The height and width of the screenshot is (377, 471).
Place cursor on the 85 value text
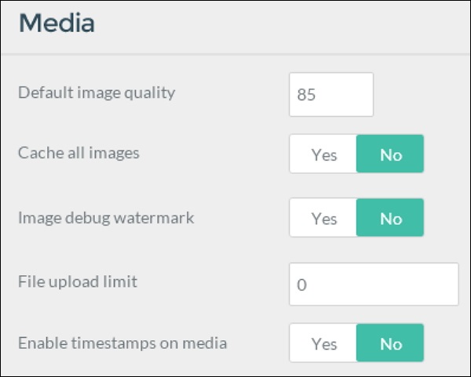[x=306, y=96]
